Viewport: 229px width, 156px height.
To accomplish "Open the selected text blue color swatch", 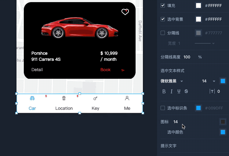I will [223, 81].
